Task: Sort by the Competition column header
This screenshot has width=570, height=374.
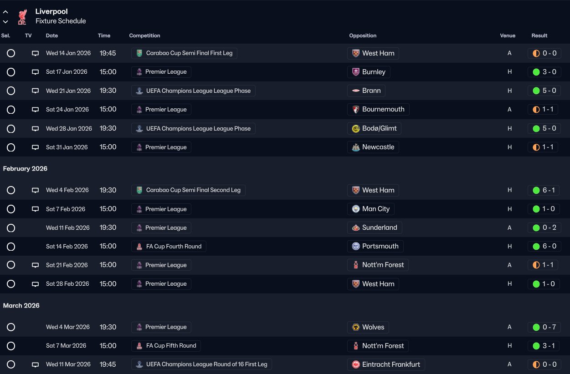Action: click(x=144, y=35)
